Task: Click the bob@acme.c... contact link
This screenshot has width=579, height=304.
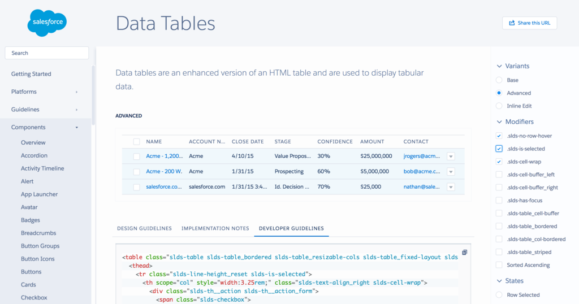Action: pyautogui.click(x=422, y=171)
